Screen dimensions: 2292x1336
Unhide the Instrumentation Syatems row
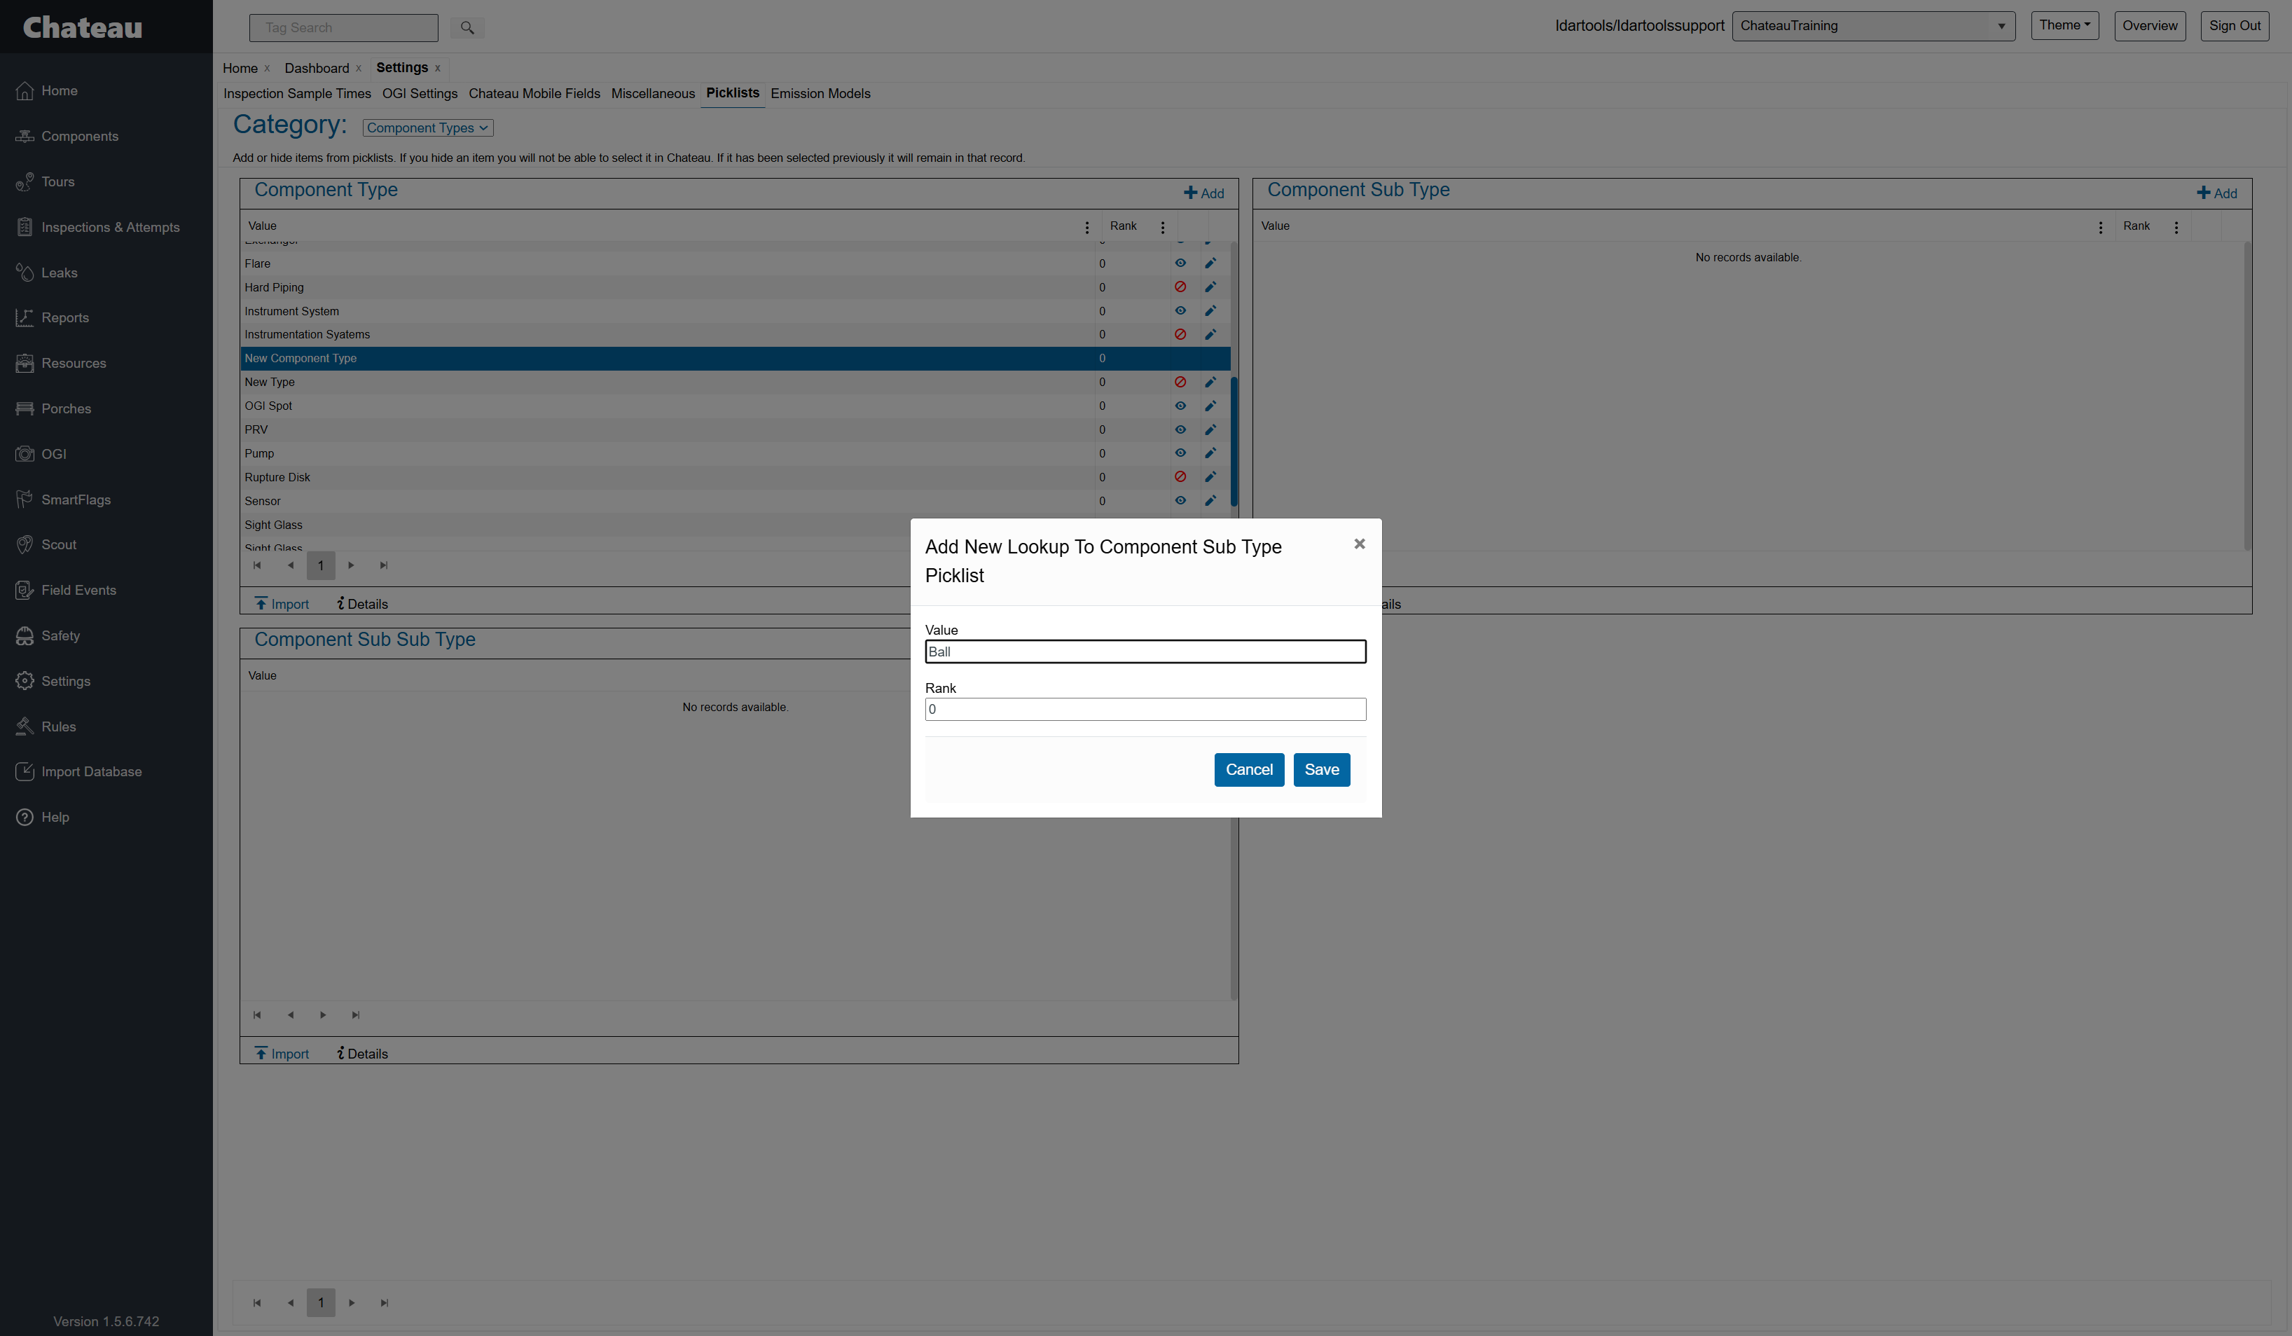(1180, 333)
